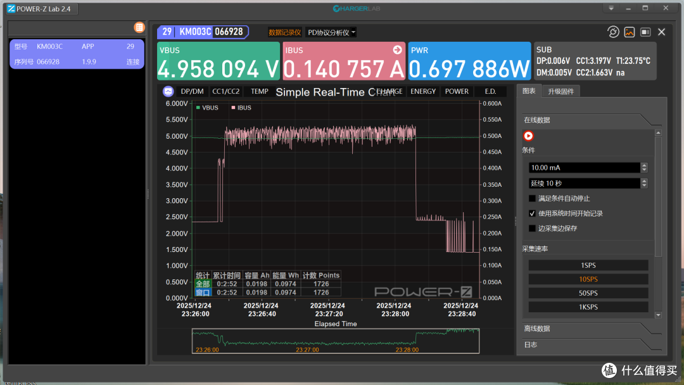Toggle the panel layout icon
The image size is (684, 385).
click(x=645, y=32)
